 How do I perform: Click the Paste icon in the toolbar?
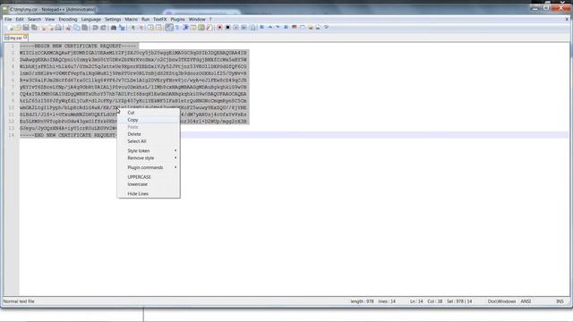pos(85,28)
